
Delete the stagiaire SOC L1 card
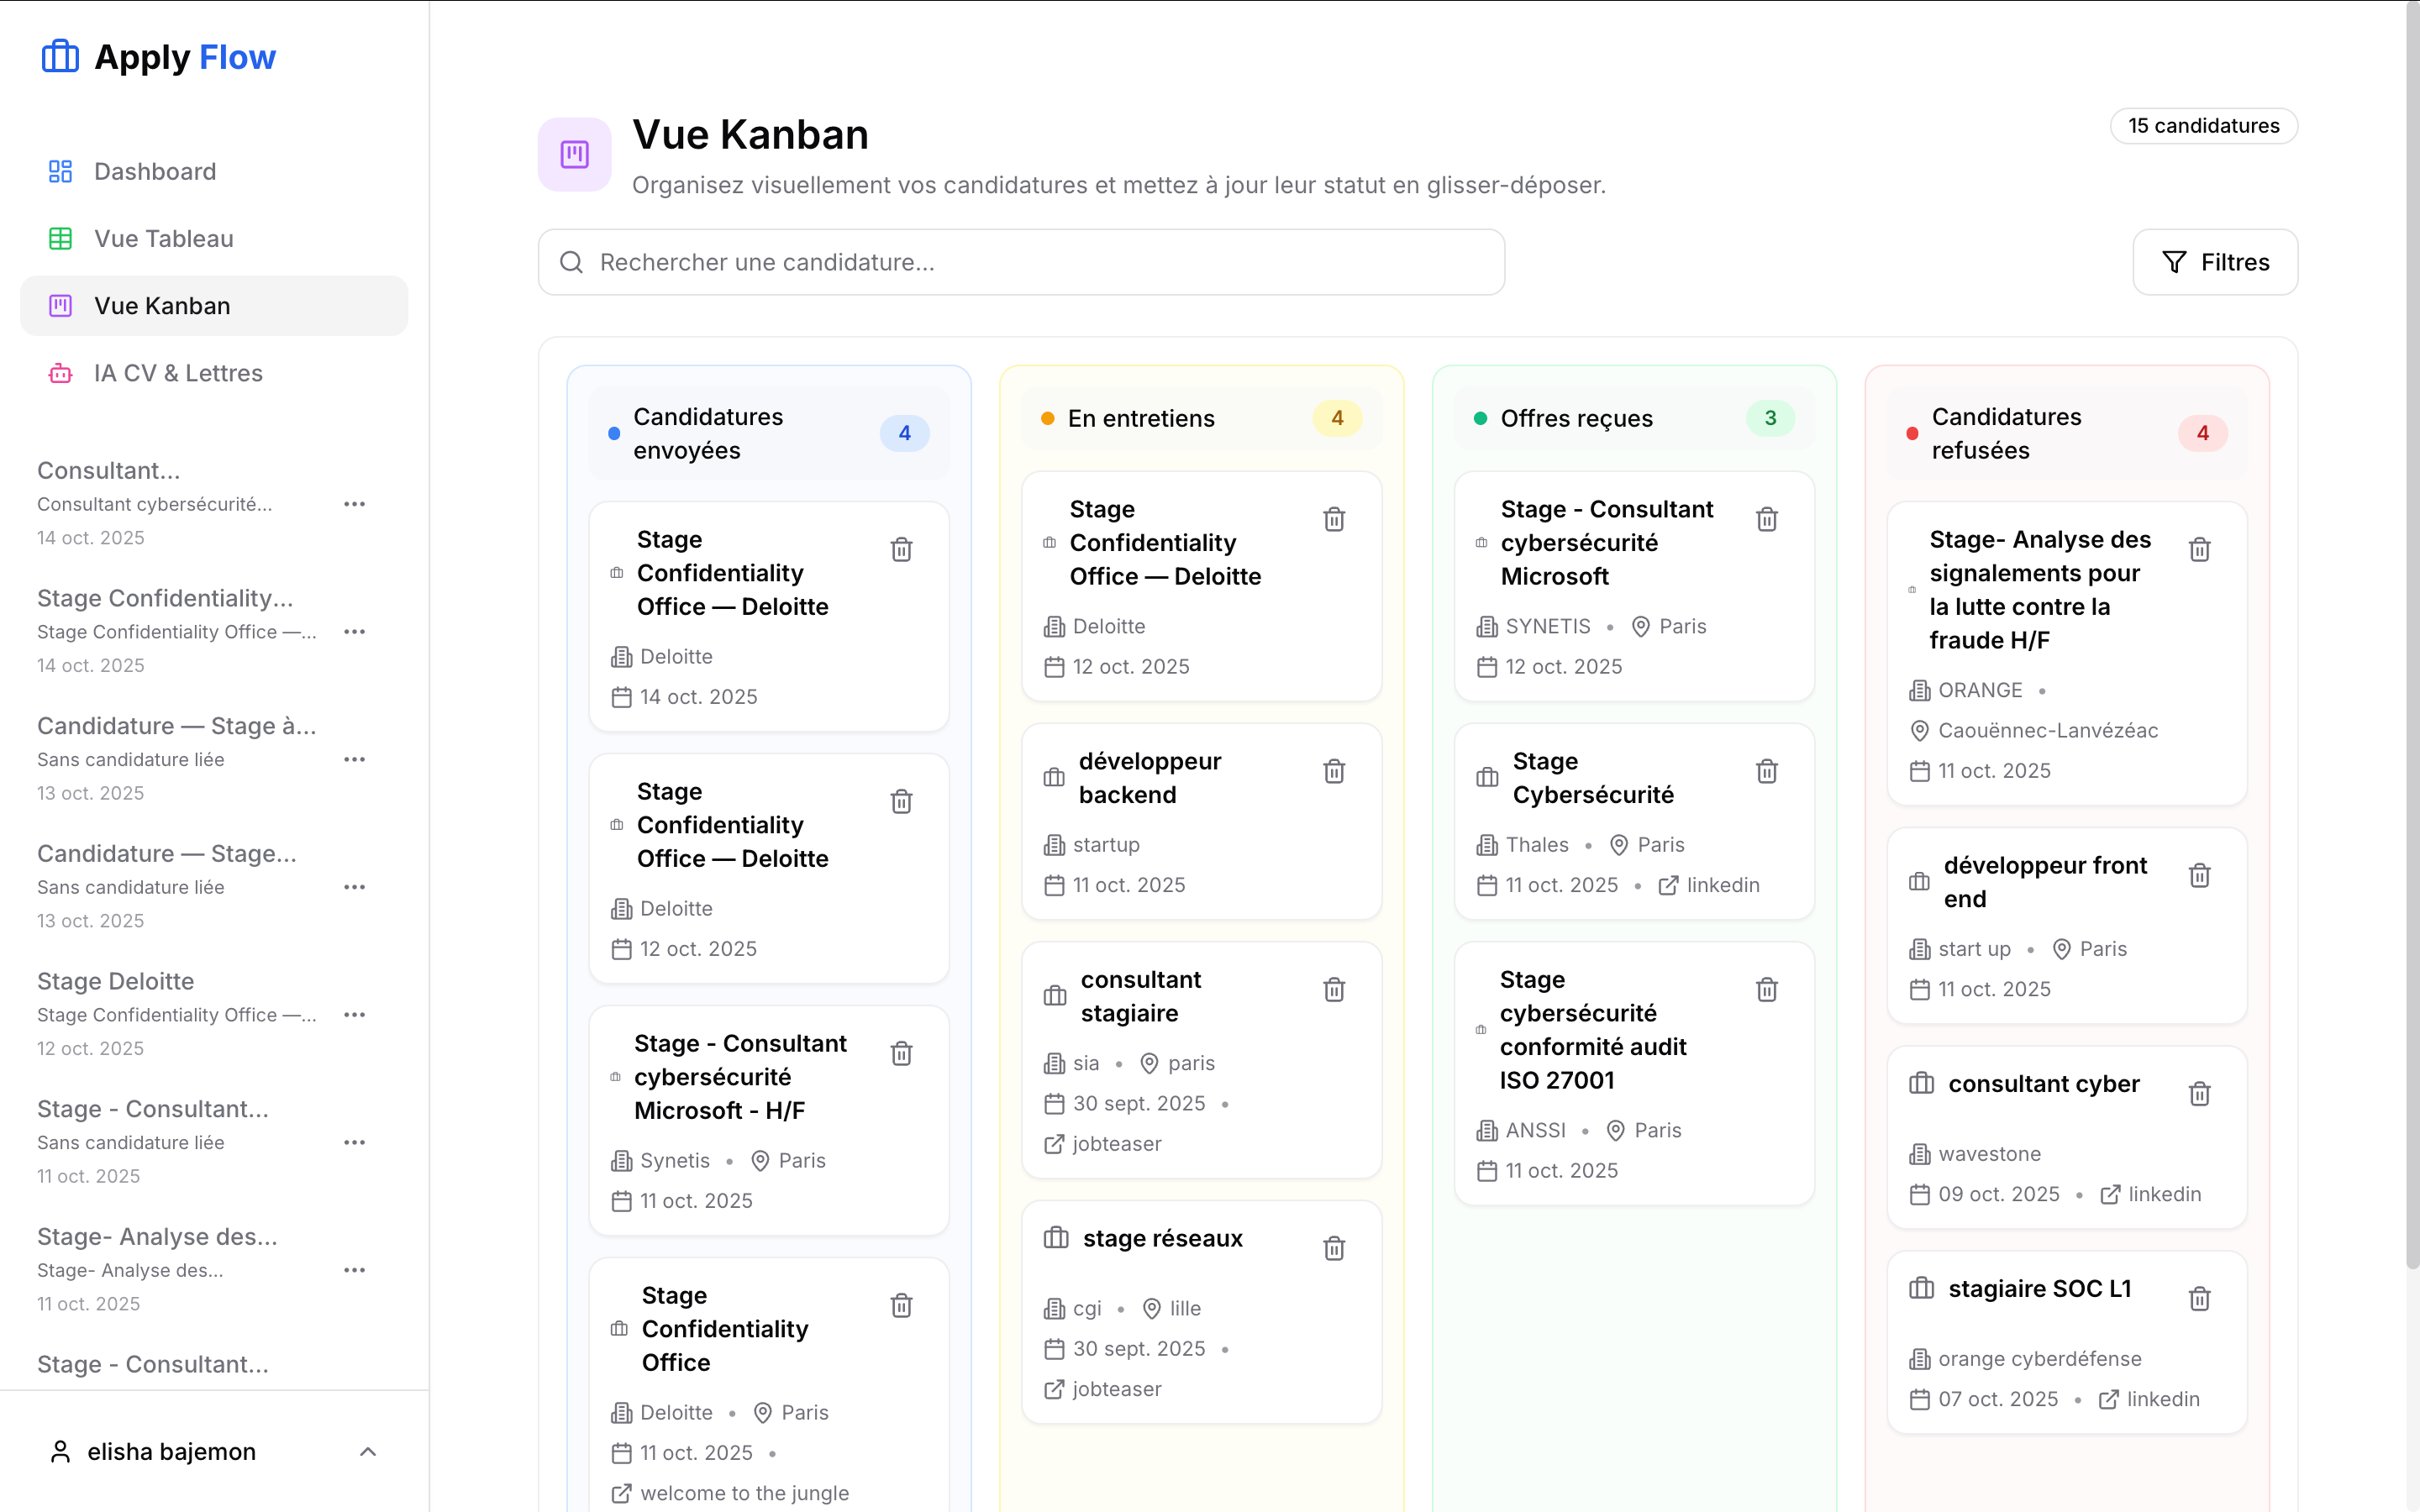tap(2199, 1299)
